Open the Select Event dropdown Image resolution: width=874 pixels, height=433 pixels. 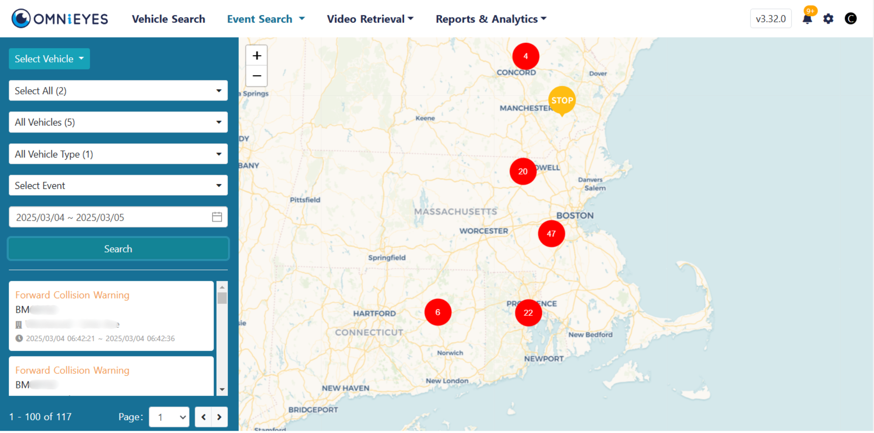tap(118, 185)
